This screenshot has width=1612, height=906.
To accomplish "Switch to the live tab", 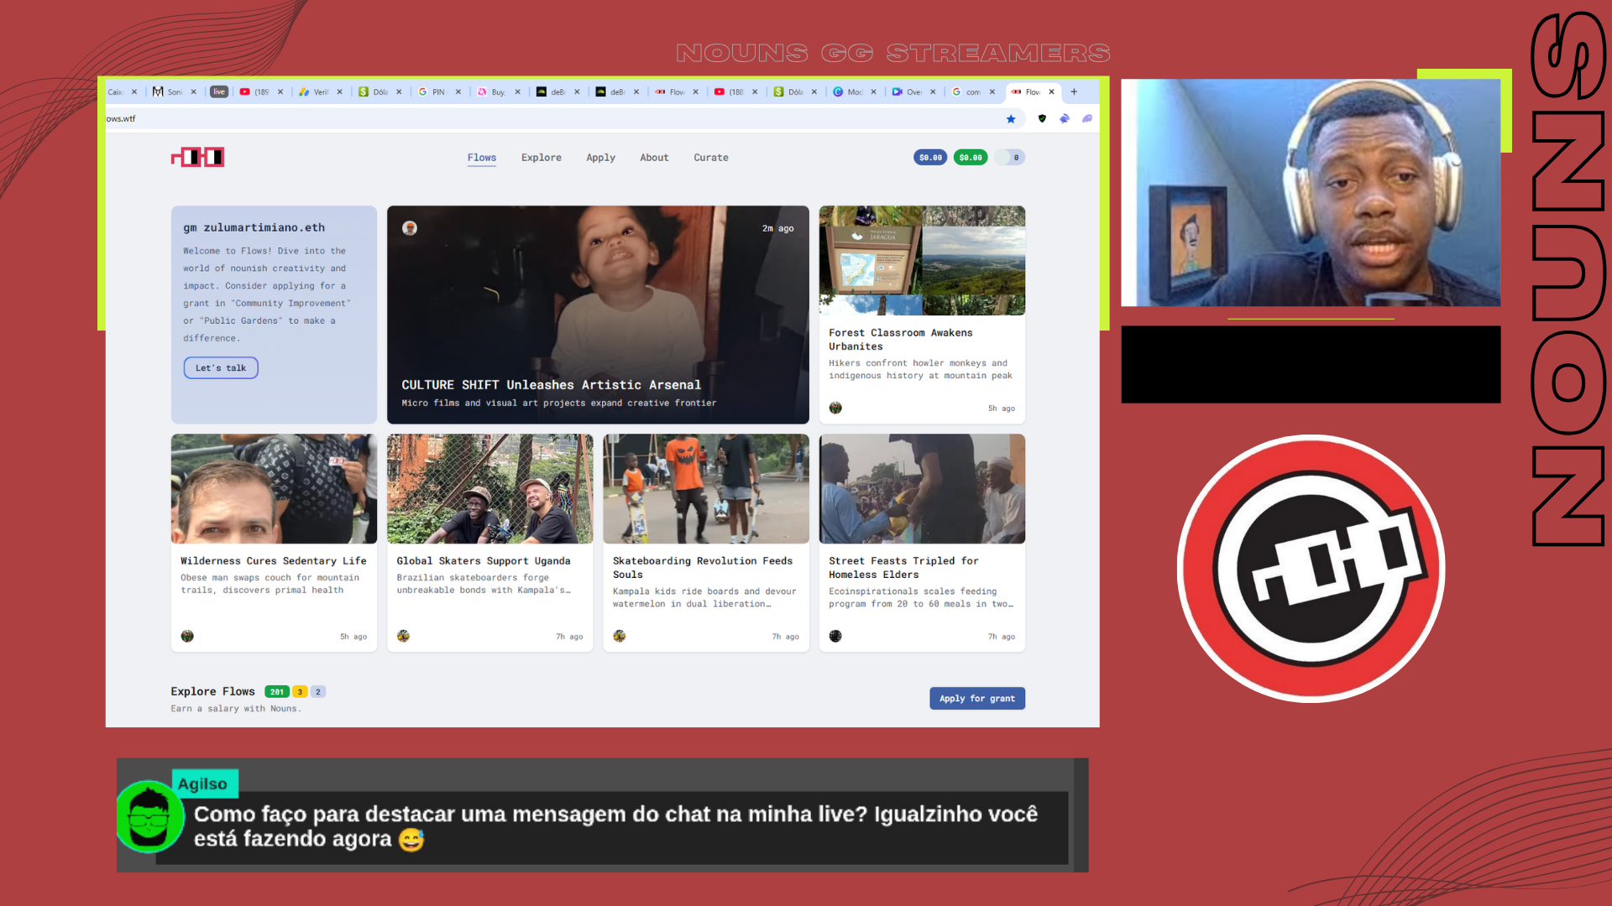I will [x=219, y=92].
